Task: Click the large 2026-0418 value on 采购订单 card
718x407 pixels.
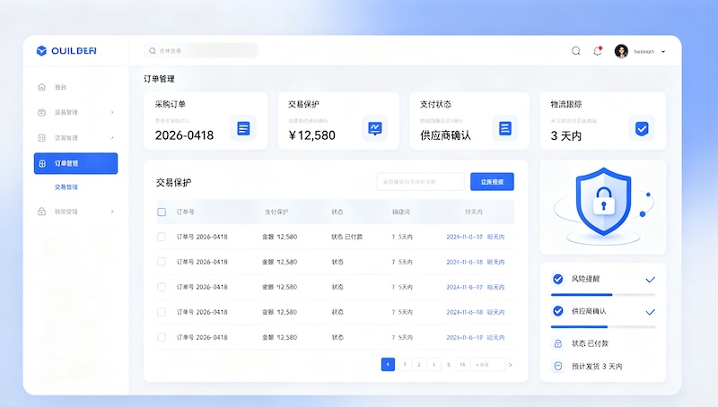Action: (x=184, y=135)
